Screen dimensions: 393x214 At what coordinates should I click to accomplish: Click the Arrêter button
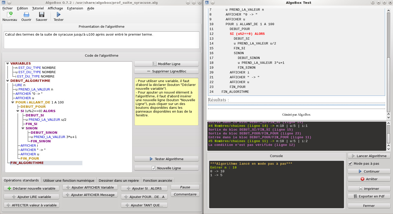point(369,179)
